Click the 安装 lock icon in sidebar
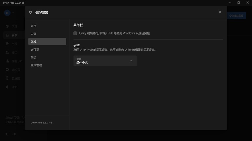The width and height of the screenshot is (252, 141). pyautogui.click(x=7, y=35)
